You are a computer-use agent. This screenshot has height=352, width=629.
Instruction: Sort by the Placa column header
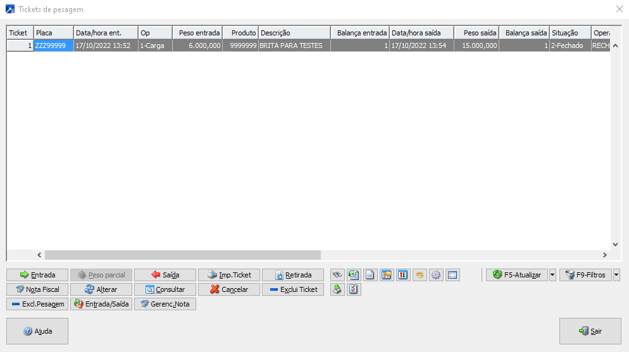click(x=54, y=33)
